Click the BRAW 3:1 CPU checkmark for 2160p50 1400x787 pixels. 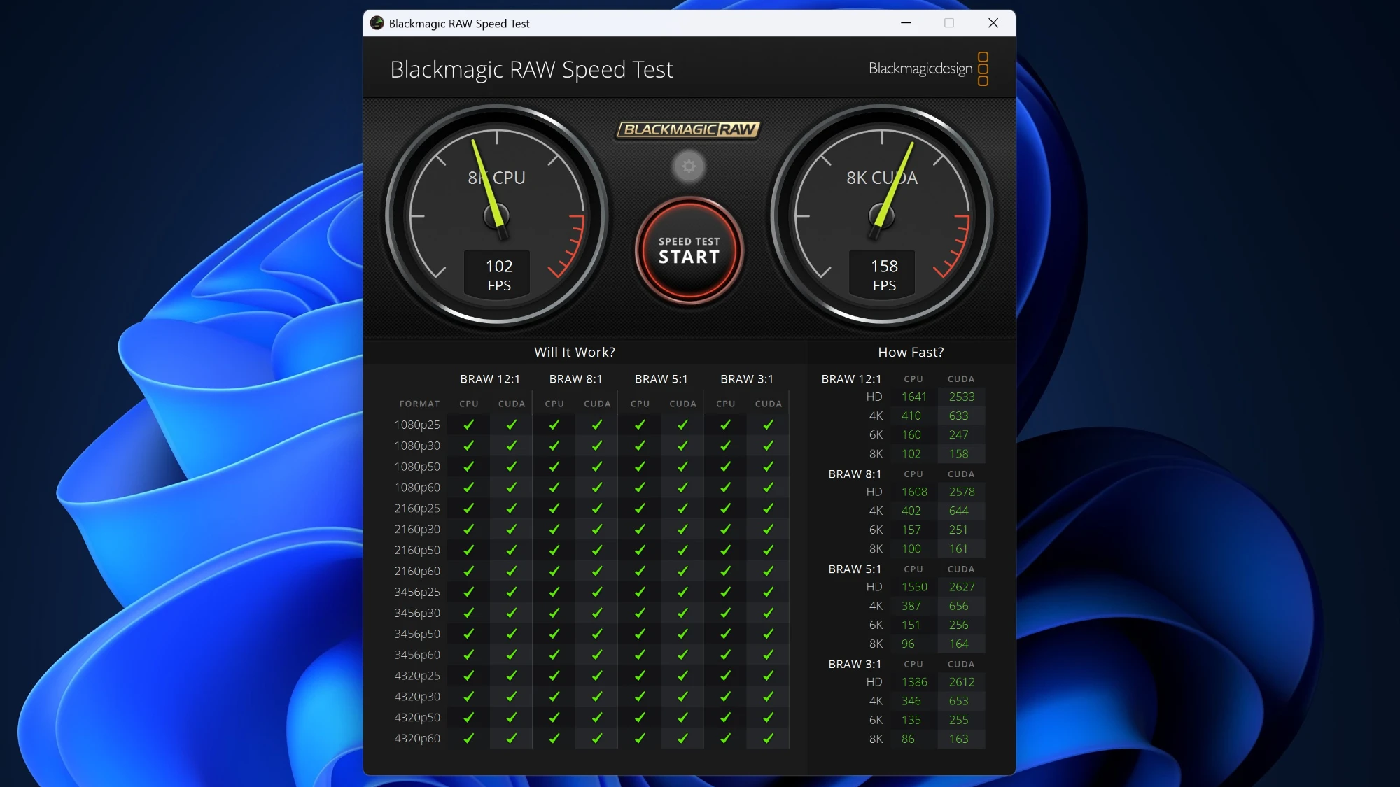[x=726, y=551]
